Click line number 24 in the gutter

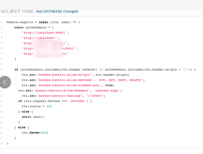1,143
